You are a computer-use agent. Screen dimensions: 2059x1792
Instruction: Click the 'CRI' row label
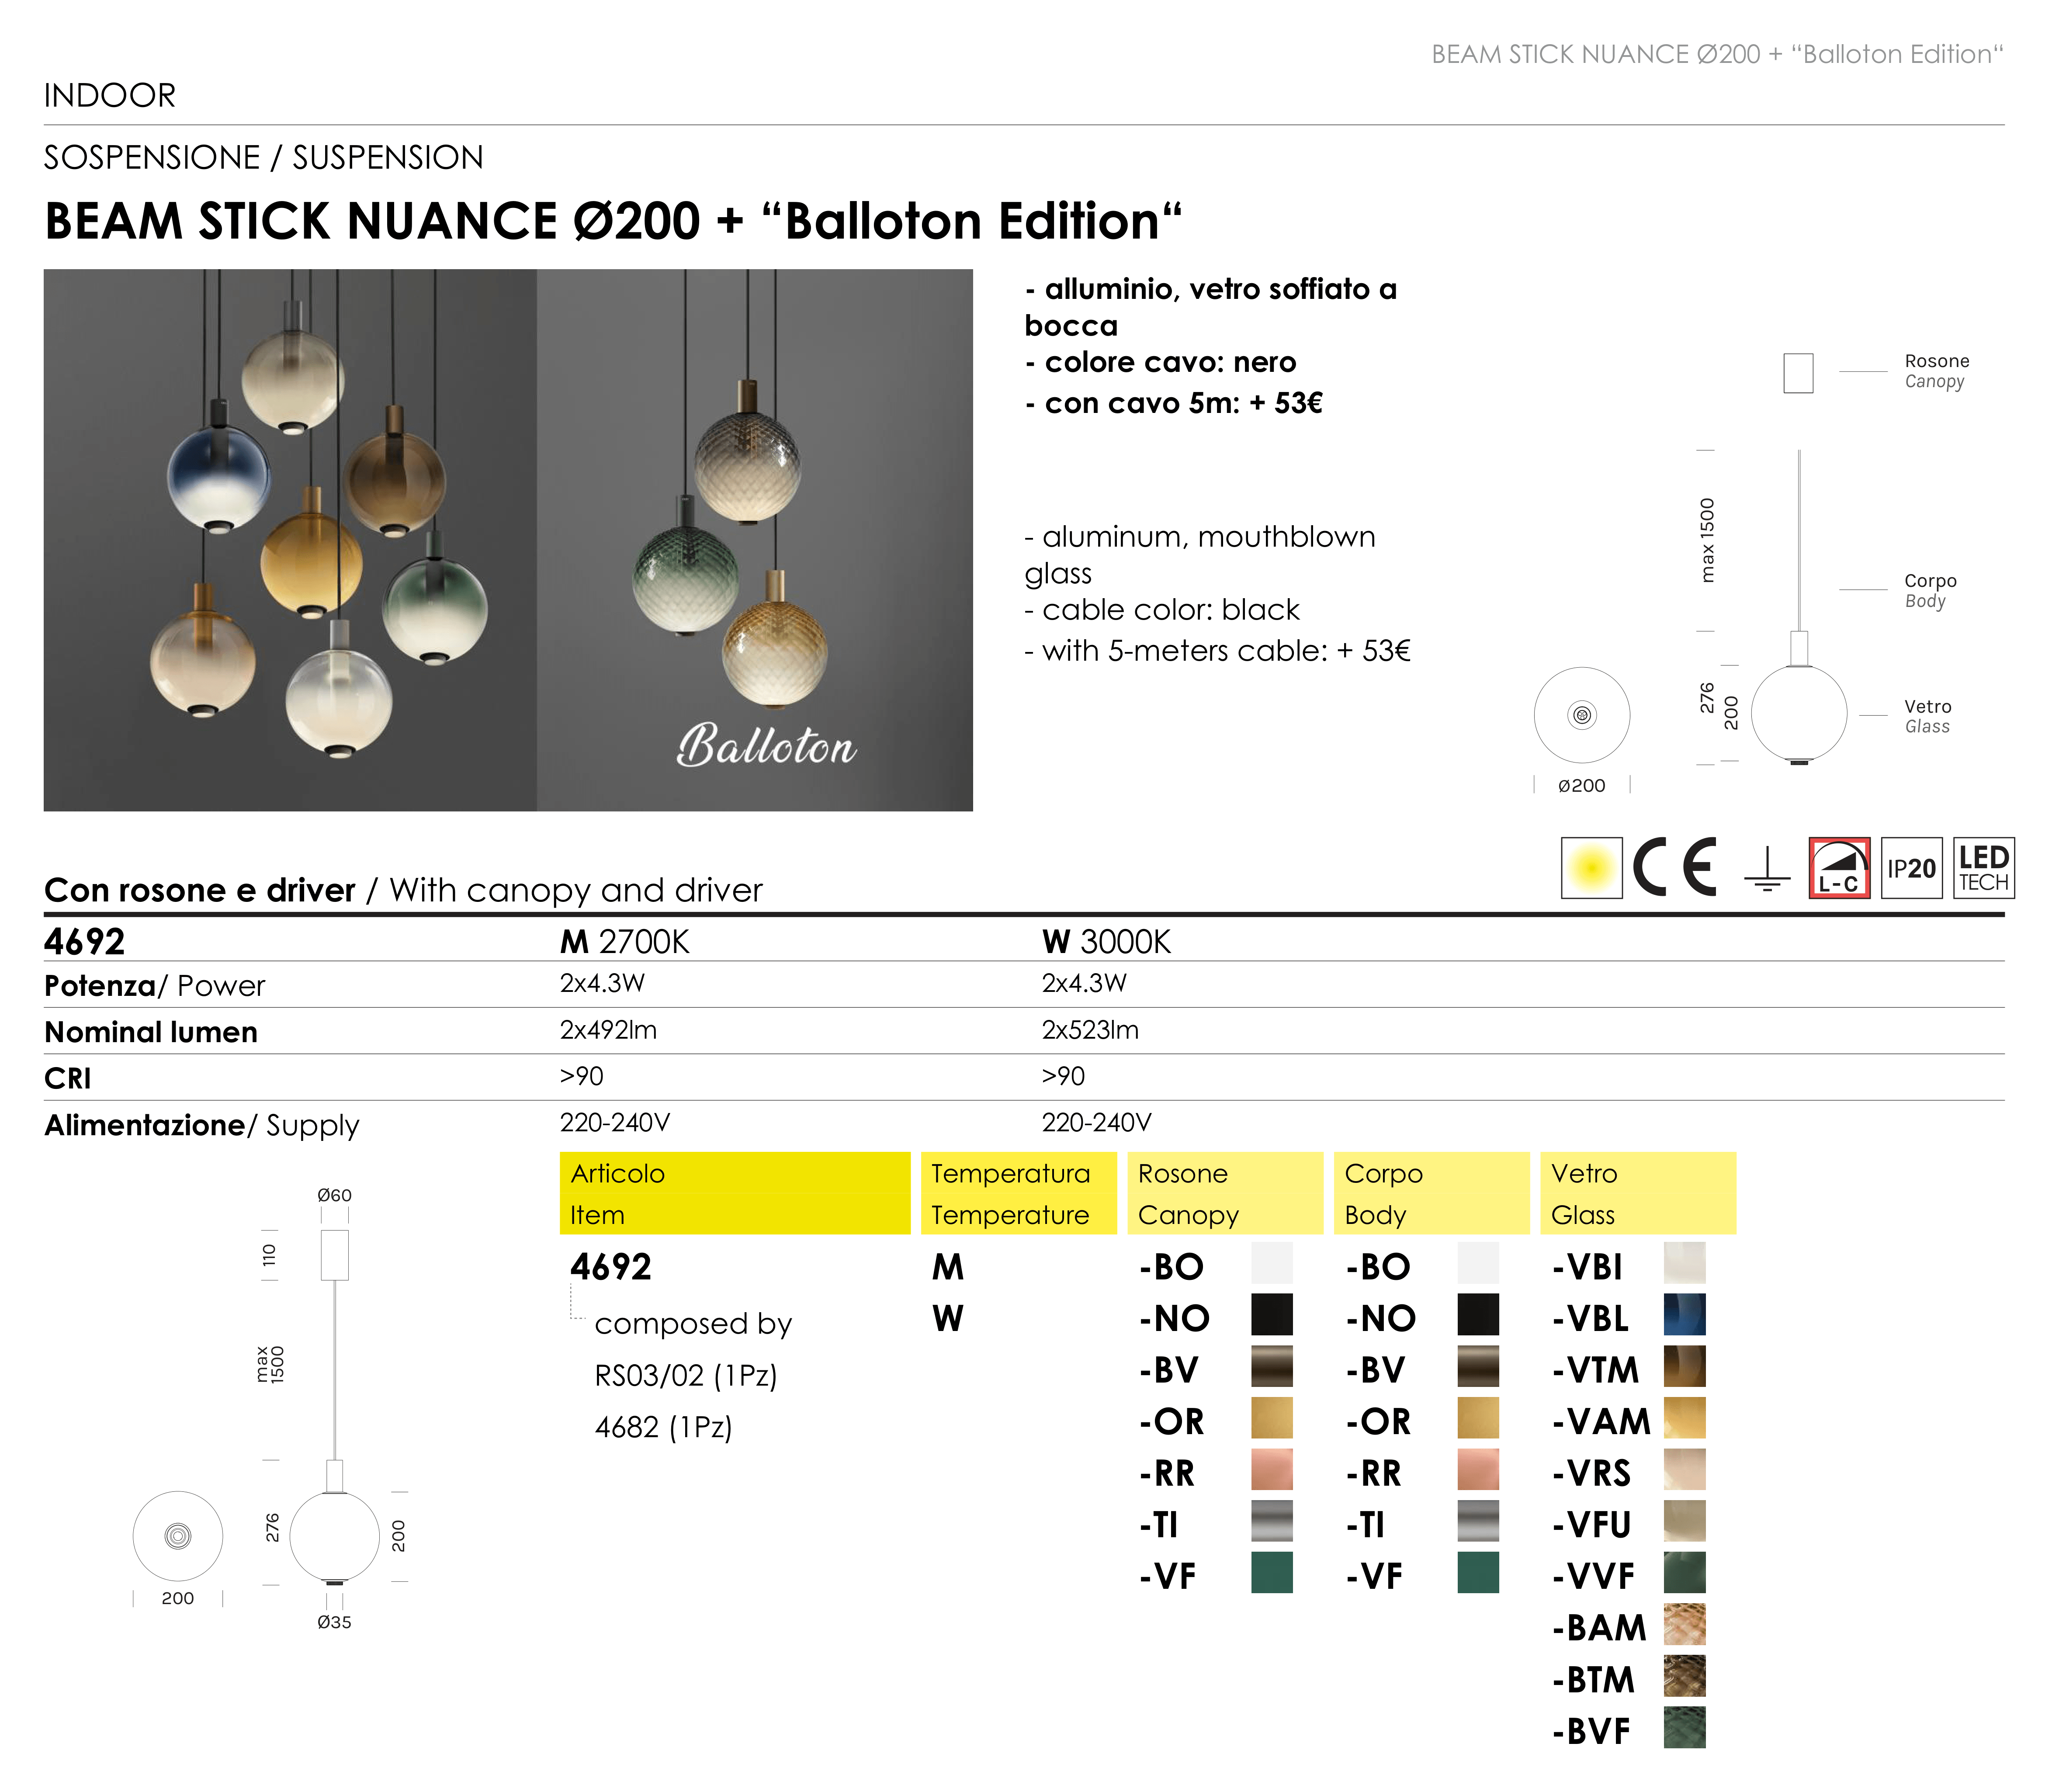click(x=68, y=1078)
